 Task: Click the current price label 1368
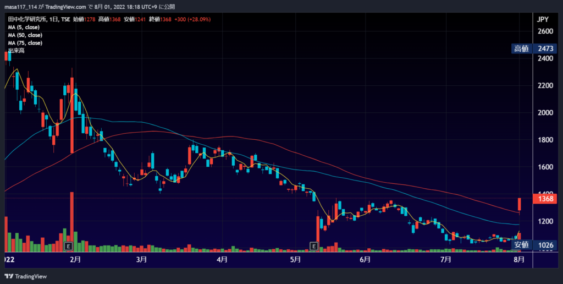(546, 199)
